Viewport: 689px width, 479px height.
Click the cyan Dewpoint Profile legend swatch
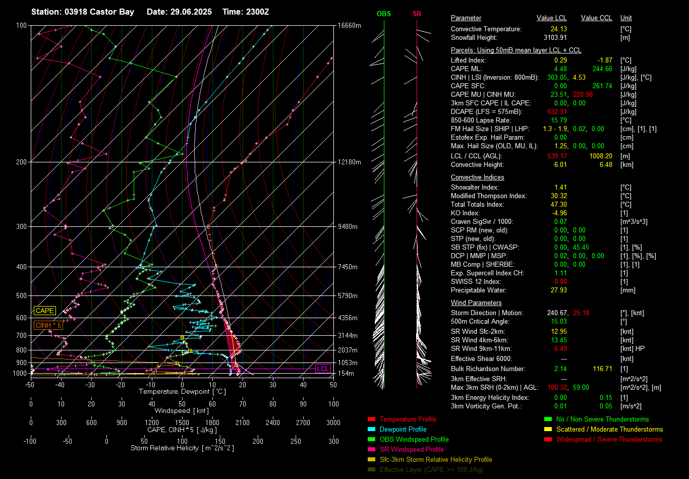(x=372, y=429)
